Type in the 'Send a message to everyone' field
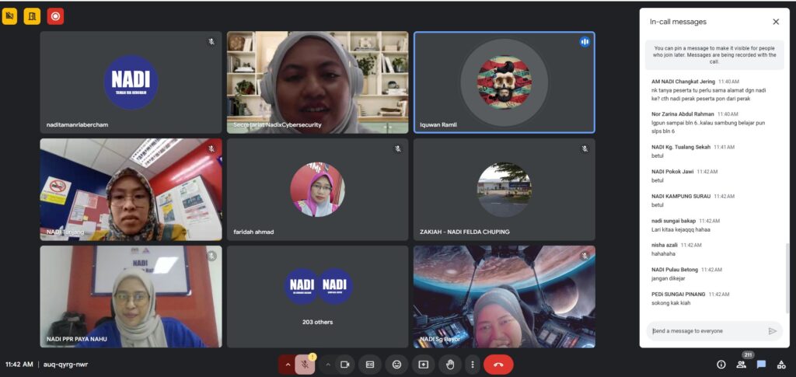Viewport: 796px width, 377px height. 703,331
